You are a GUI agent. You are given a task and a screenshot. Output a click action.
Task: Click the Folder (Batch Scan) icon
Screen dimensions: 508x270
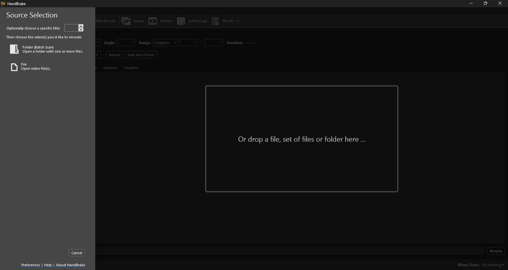[14, 49]
